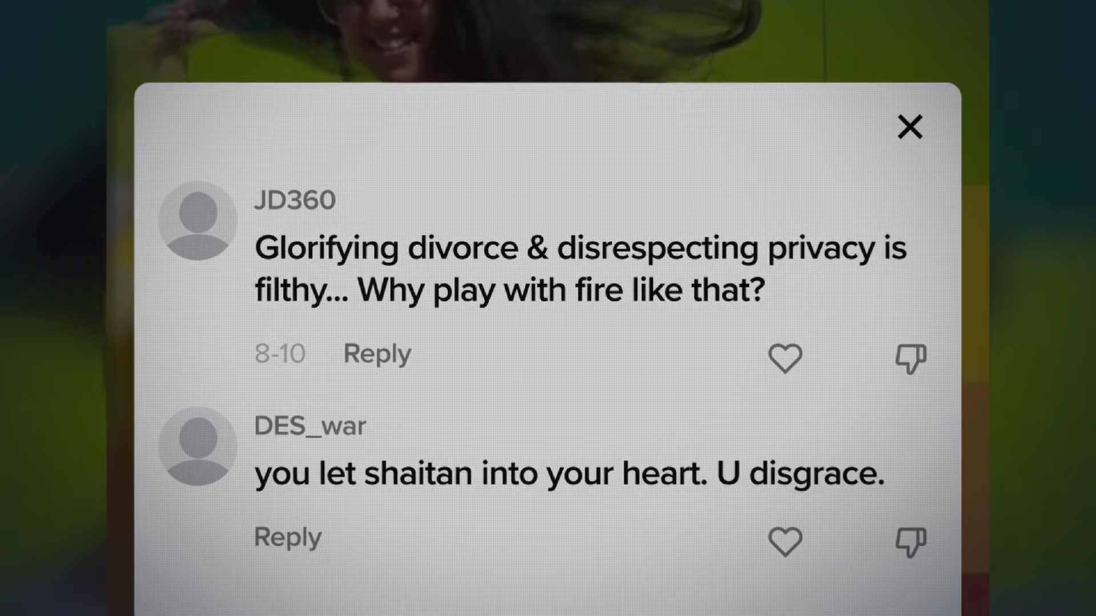
Task: Click the blurred video area left of the panel
Action: tap(63, 342)
